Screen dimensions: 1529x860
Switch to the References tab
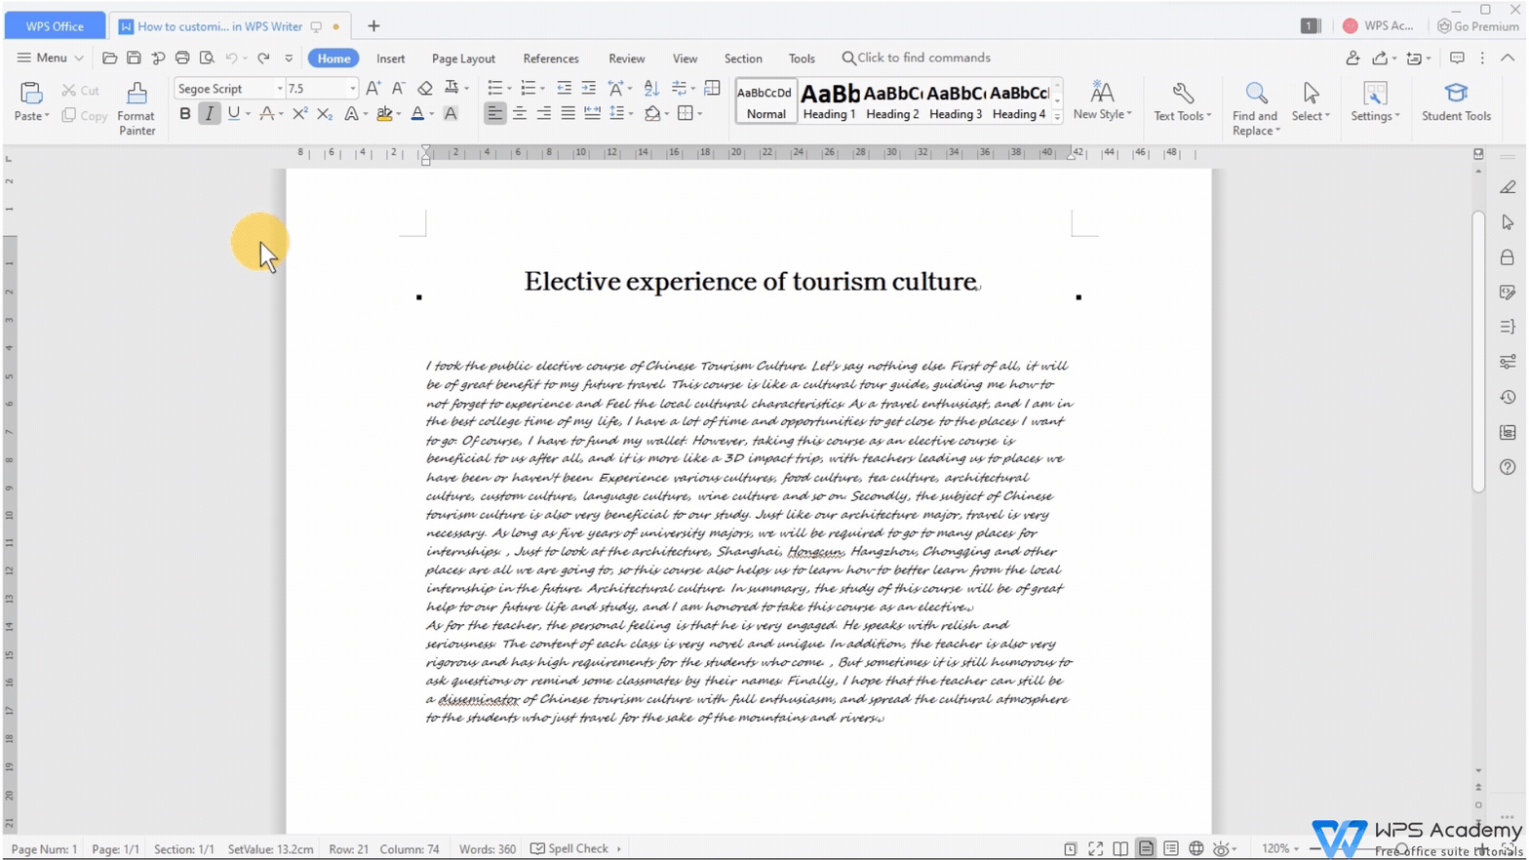(x=551, y=59)
